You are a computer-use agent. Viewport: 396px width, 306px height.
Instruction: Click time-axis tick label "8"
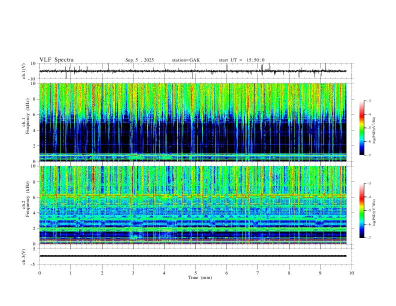289,273
